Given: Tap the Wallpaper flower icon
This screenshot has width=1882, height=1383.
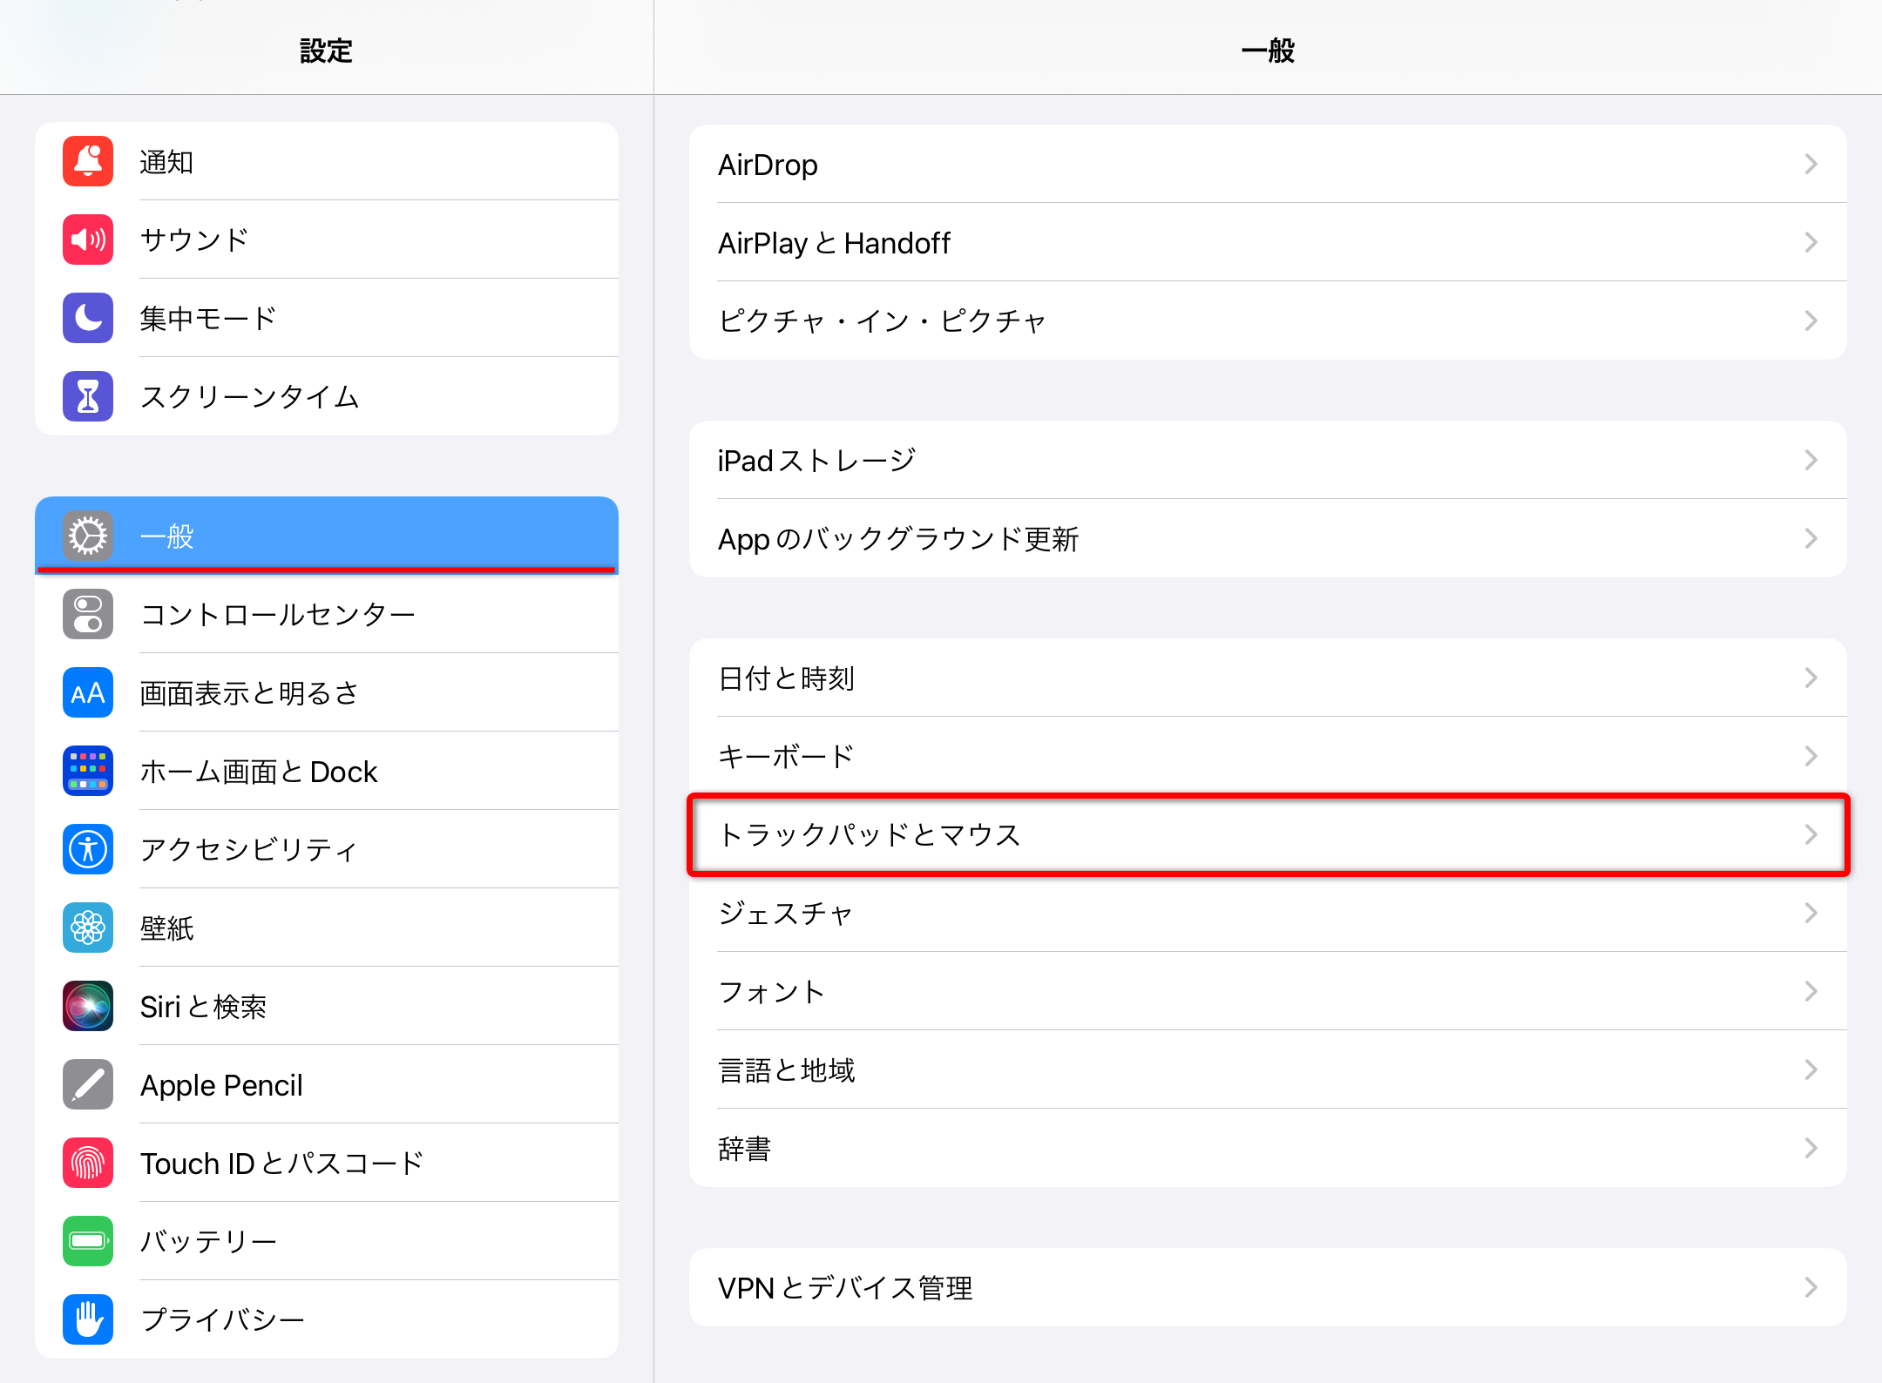Looking at the screenshot, I should coord(88,928).
